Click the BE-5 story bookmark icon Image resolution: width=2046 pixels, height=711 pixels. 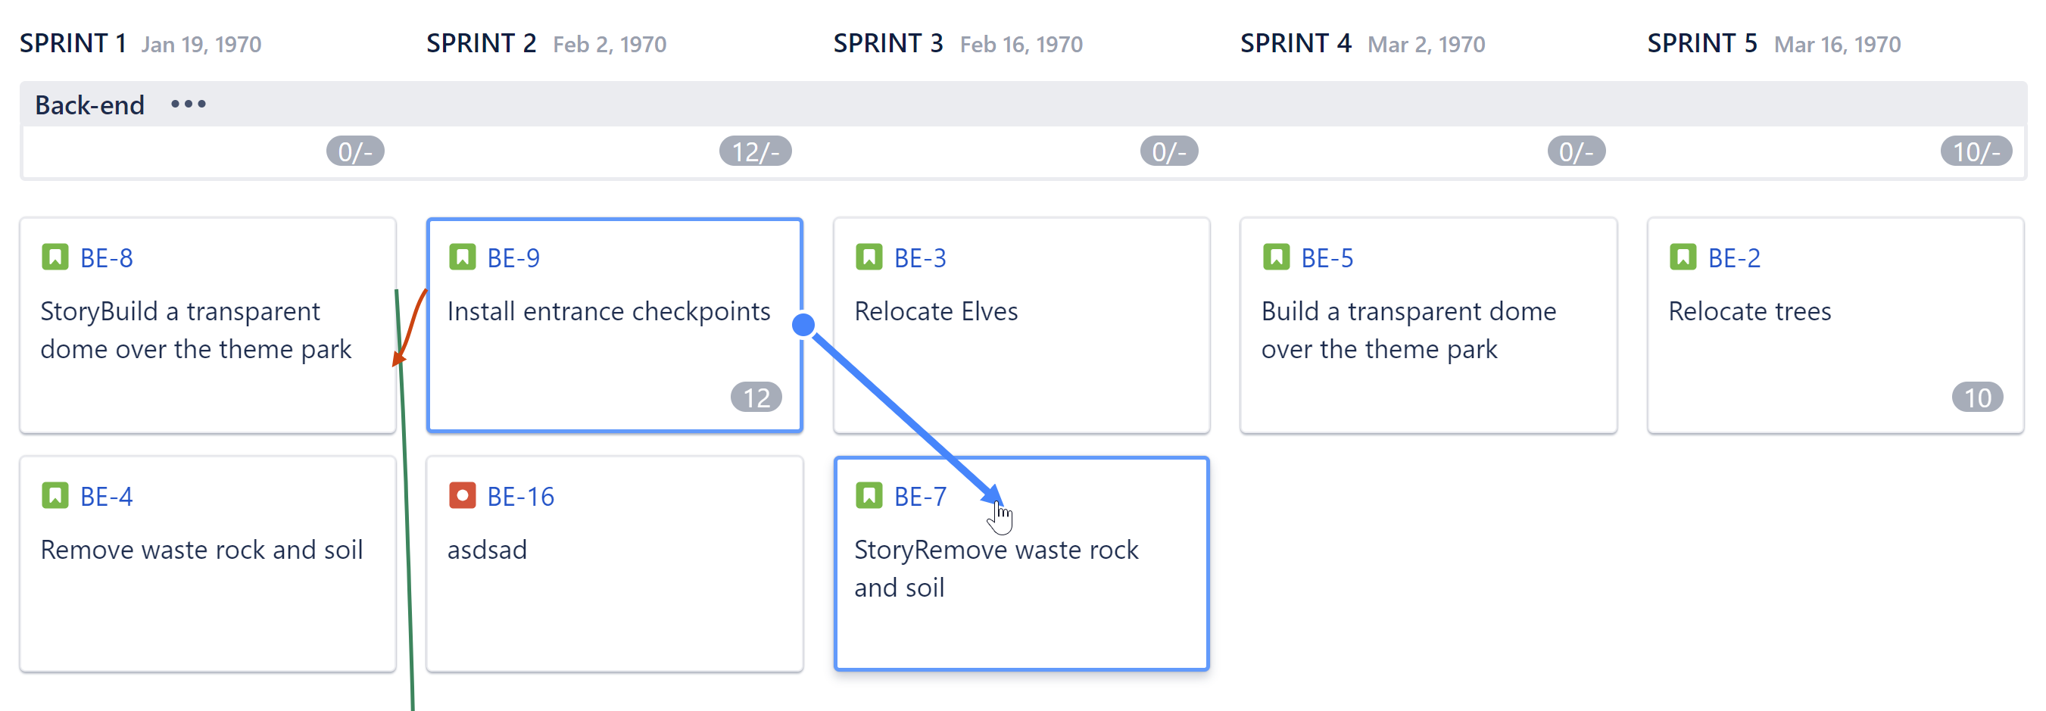click(x=1276, y=257)
